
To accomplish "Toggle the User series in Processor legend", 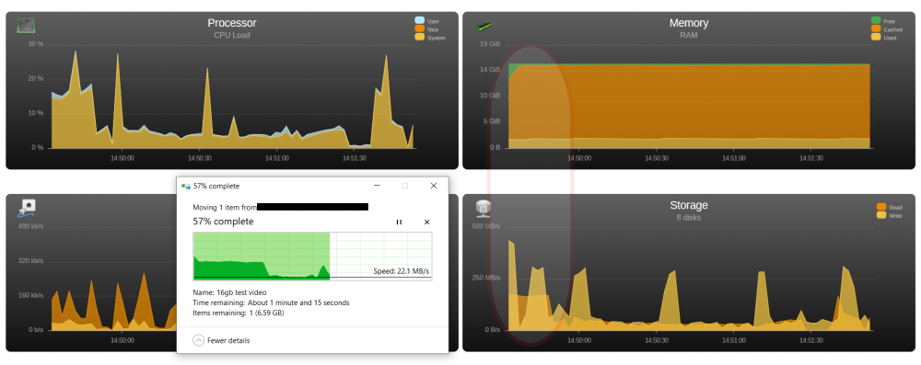I will 426,21.
